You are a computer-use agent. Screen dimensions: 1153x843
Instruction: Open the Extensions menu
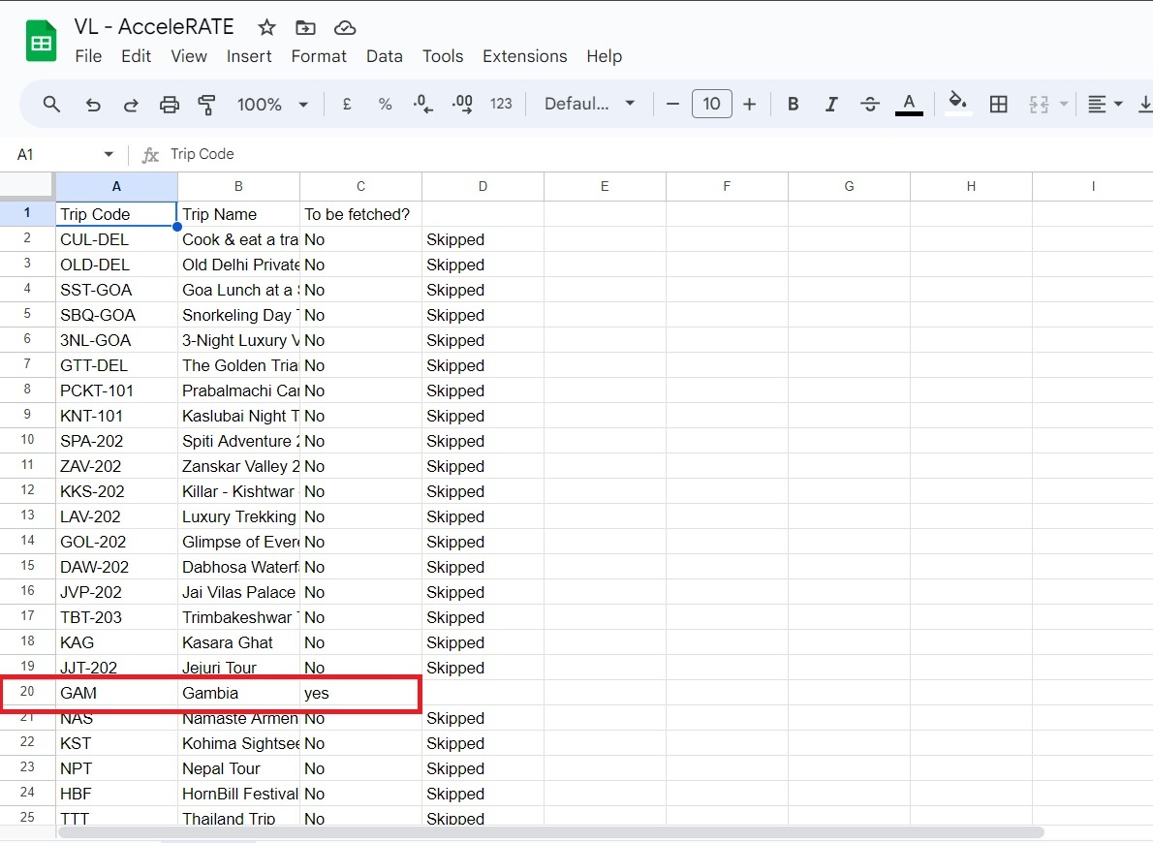[x=524, y=56]
